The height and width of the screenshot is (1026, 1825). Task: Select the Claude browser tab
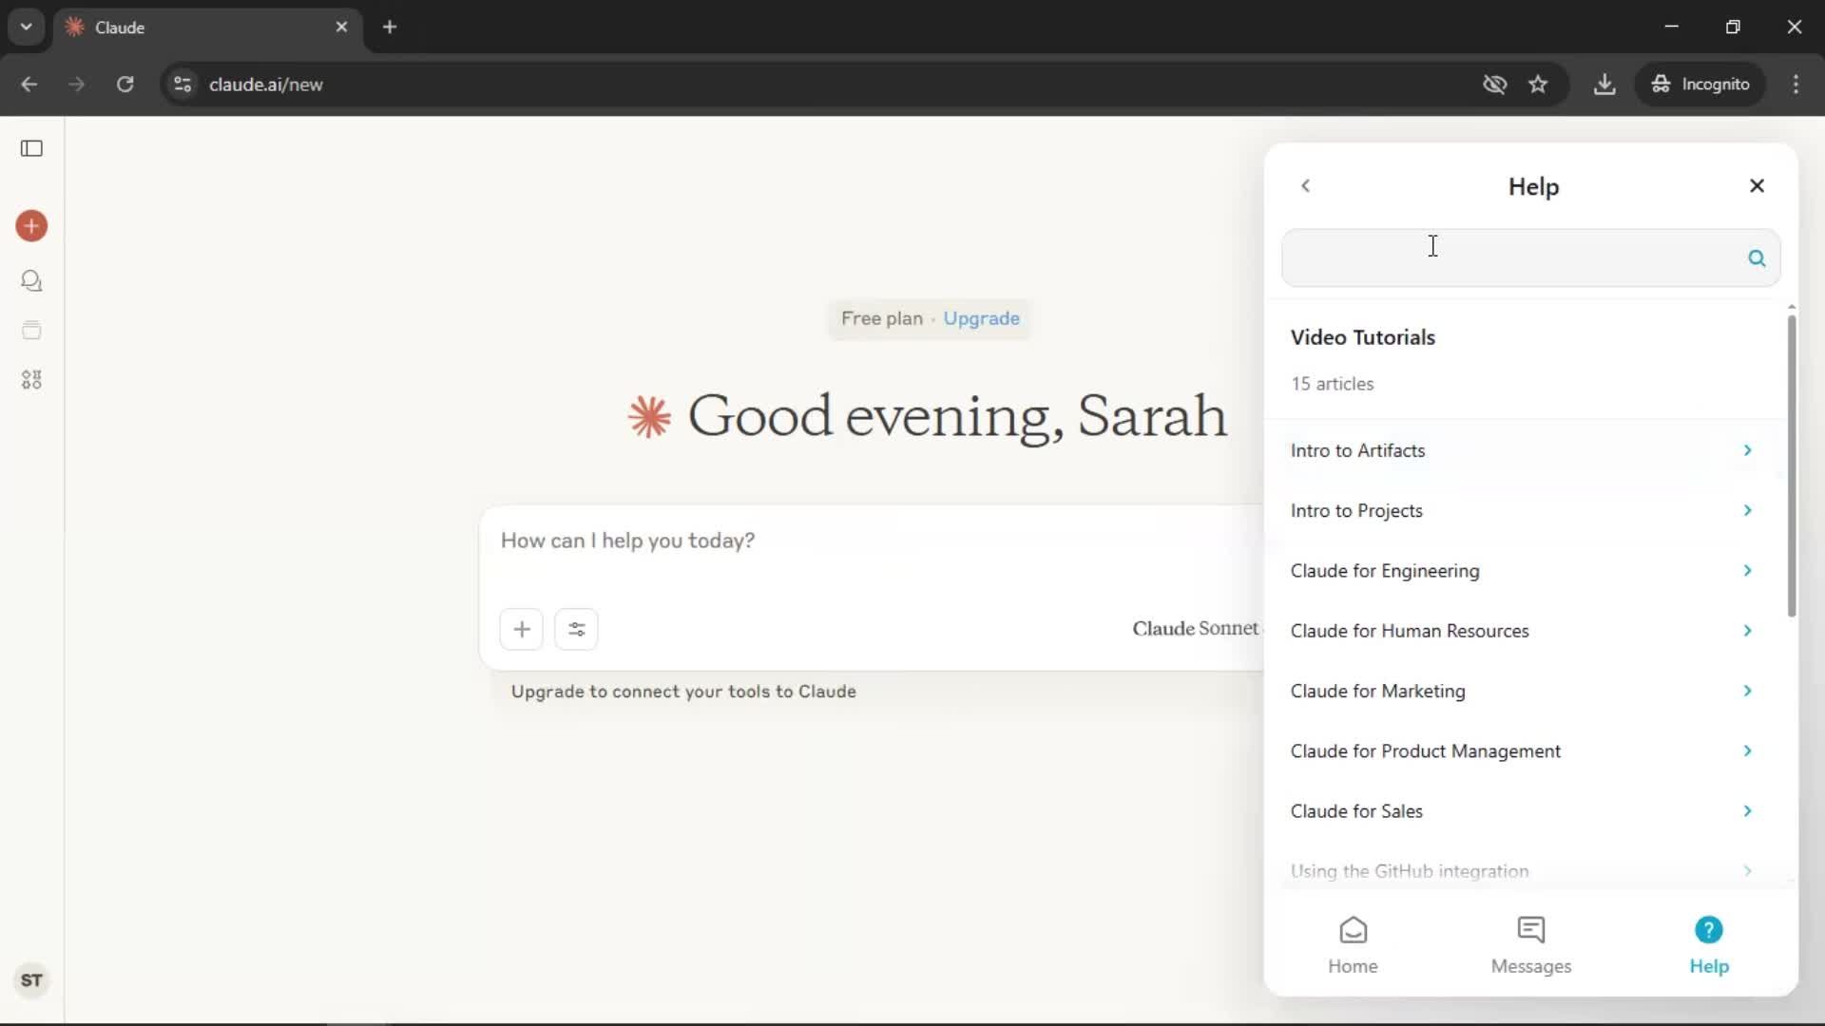(207, 27)
